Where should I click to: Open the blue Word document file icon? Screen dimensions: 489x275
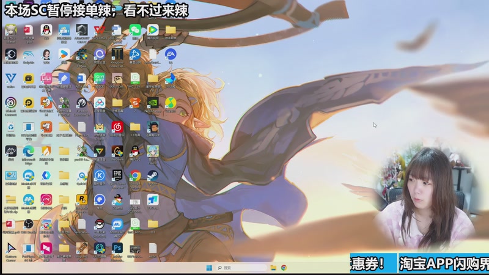click(x=82, y=79)
